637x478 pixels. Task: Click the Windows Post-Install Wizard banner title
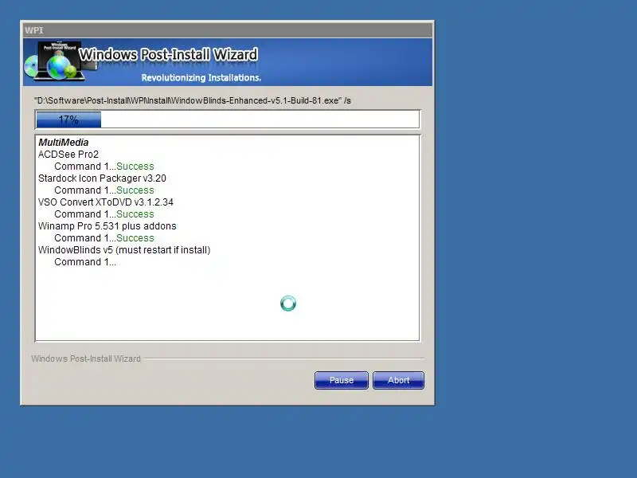coord(168,54)
